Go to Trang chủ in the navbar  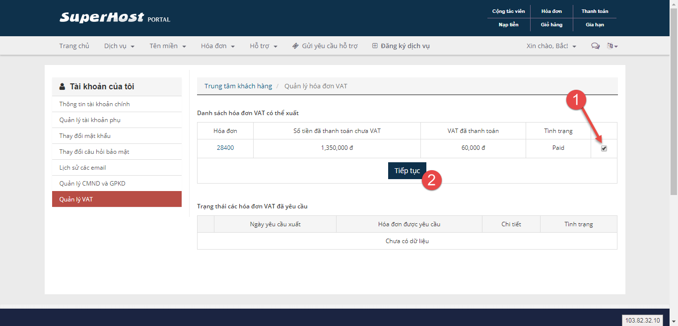pyautogui.click(x=74, y=46)
